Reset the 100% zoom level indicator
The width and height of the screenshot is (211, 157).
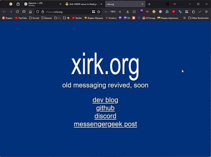(113, 12)
